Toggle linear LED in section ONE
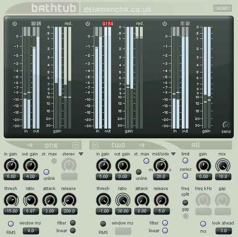Screen dimensions: 238x237 (73, 230)
